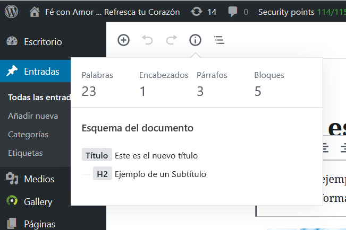
Task: Click the redo arrow icon
Action: 171,40
